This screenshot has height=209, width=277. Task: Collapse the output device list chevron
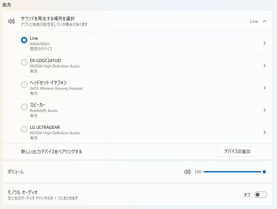coord(264,21)
